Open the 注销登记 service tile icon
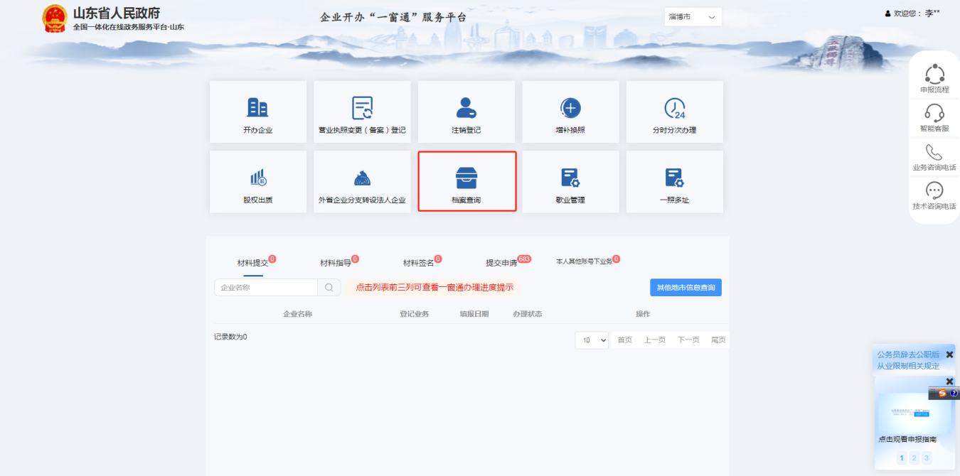This screenshot has height=476, width=960. coord(466,107)
